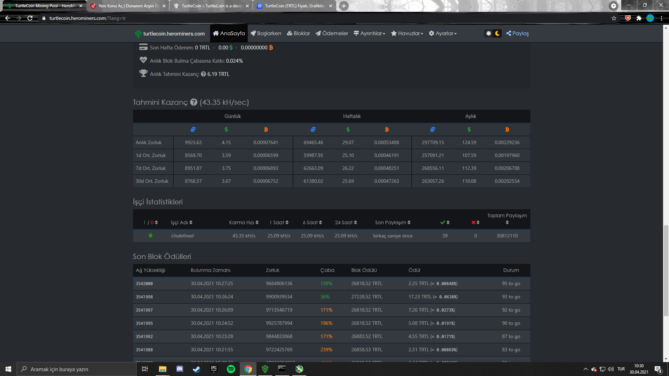Image resolution: width=669 pixels, height=376 pixels.
Task: Expand the Ayrıntılar dropdown menu
Action: tap(369, 33)
